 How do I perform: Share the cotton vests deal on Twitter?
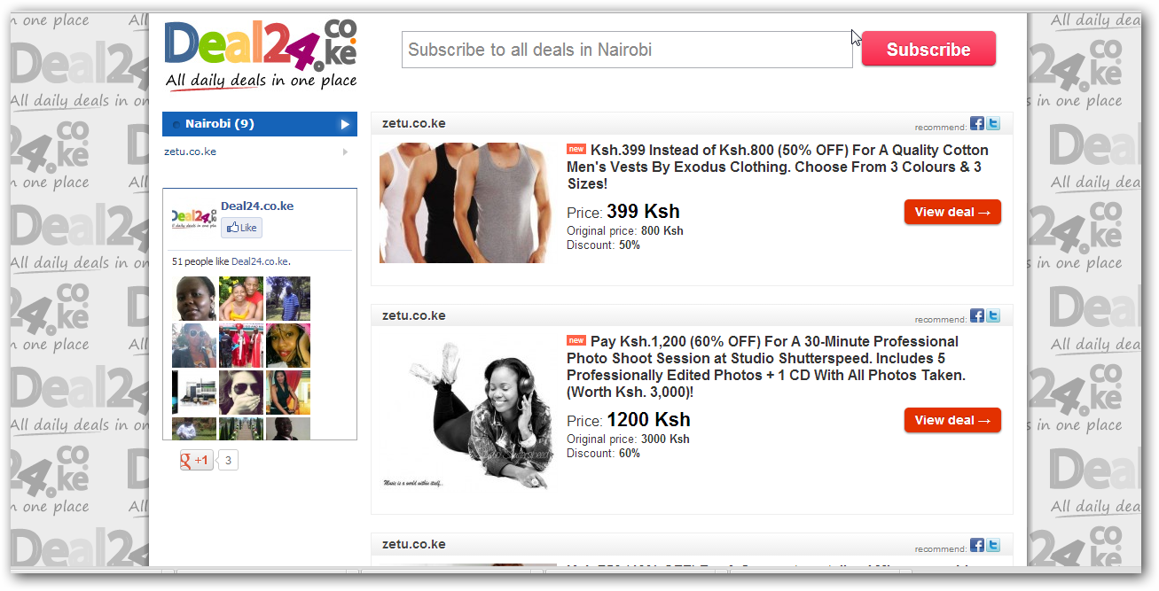pyautogui.click(x=993, y=124)
